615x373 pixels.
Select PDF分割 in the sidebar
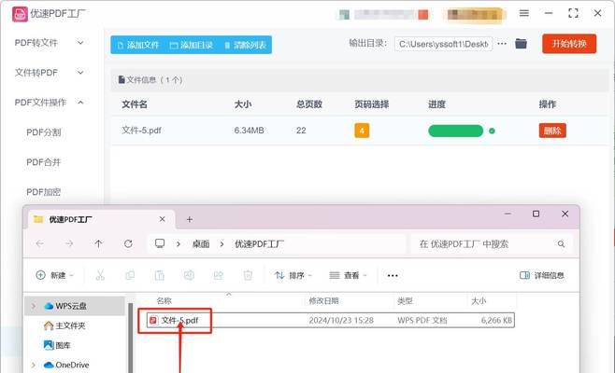point(44,132)
